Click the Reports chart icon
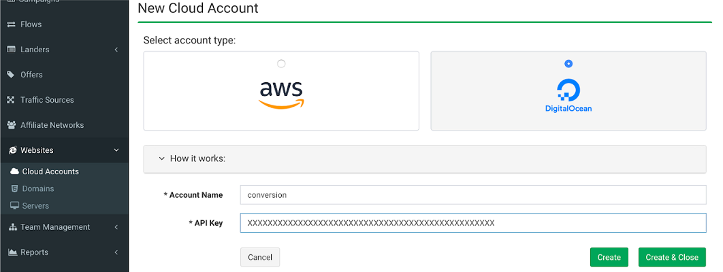The height and width of the screenshot is (272, 723). pyautogui.click(x=12, y=252)
